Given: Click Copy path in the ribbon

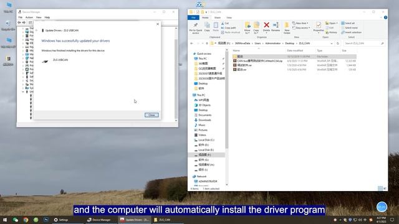Looking at the screenshot, I should (229, 27).
